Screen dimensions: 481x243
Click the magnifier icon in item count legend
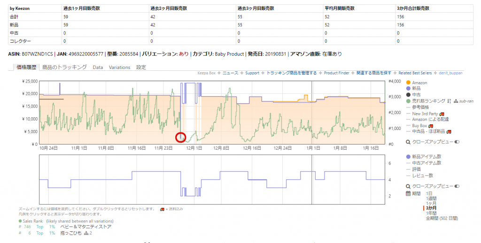[x=408, y=186]
